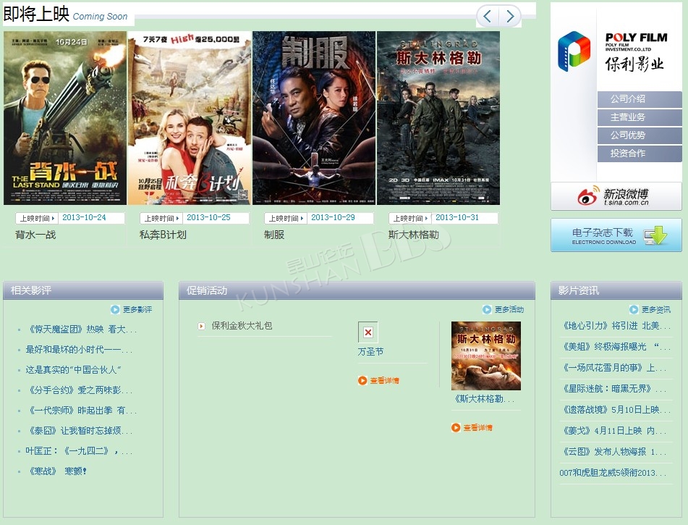688x525 pixels.
Task: Open 主营业务 menu item
Action: coord(640,117)
